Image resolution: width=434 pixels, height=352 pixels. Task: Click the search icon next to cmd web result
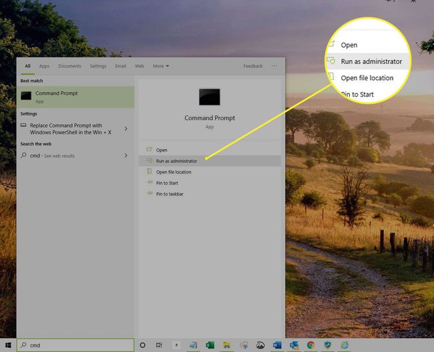click(x=24, y=156)
